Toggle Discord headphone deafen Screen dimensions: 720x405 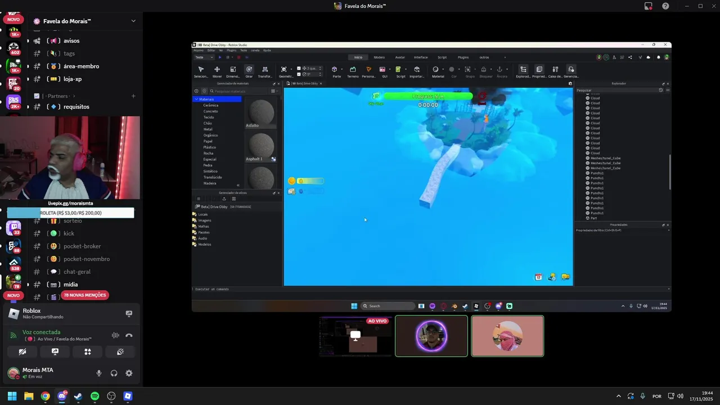(114, 373)
